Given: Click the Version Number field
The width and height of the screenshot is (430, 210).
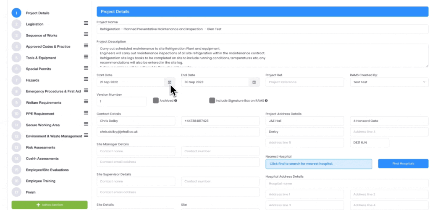Looking at the screenshot, I should click(122, 101).
